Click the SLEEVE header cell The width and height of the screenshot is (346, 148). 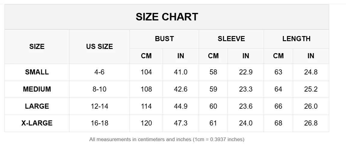(x=231, y=39)
